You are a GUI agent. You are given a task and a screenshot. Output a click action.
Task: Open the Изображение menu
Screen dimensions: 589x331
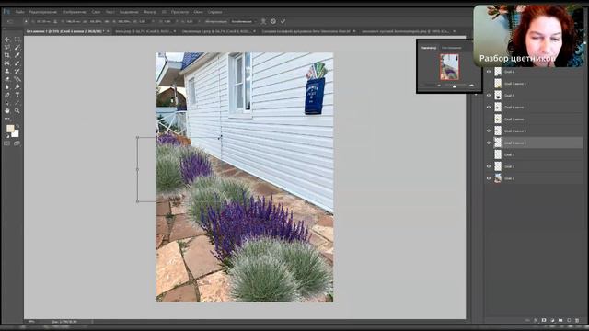pyautogui.click(x=74, y=12)
